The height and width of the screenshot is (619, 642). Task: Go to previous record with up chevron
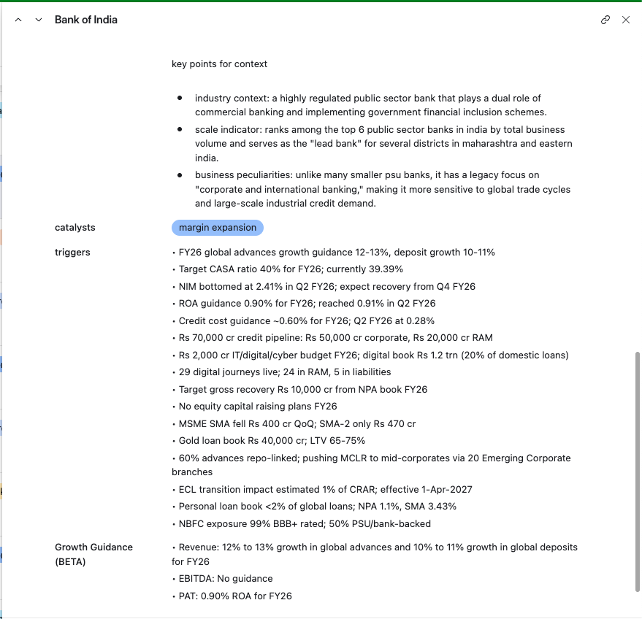tap(18, 20)
